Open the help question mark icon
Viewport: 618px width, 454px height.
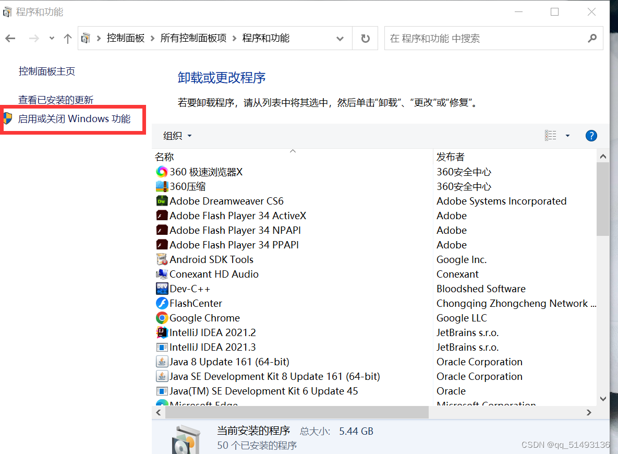[x=591, y=136]
